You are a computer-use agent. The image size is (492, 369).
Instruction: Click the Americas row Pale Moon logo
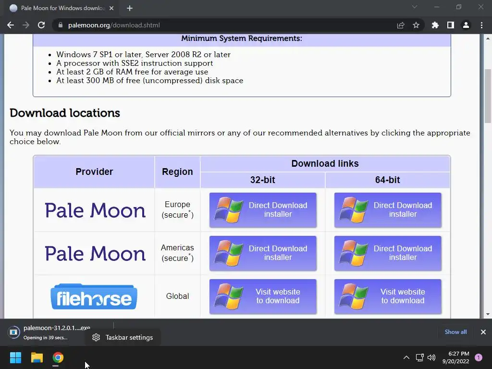click(95, 254)
